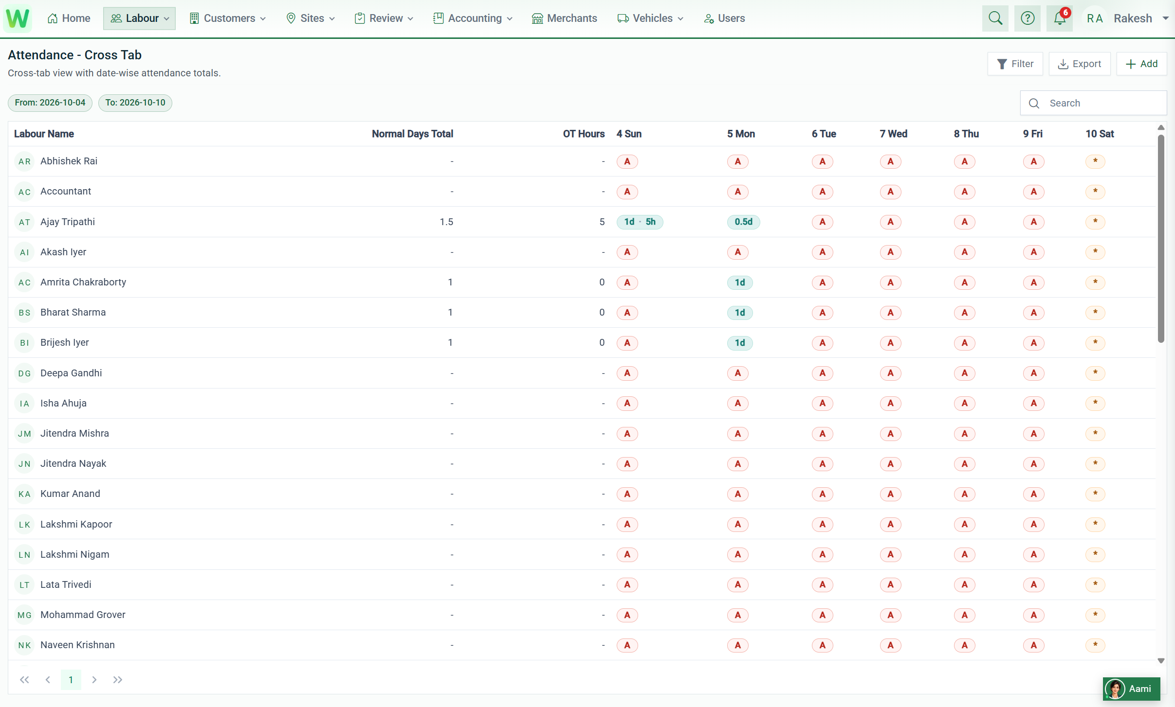
Task: Click the Filter button
Action: coord(1015,64)
